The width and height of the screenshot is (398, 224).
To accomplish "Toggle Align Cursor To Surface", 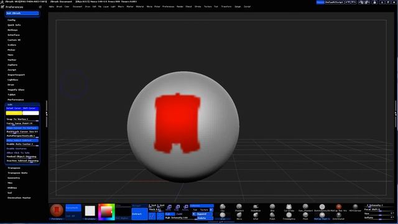I will point(22,128).
